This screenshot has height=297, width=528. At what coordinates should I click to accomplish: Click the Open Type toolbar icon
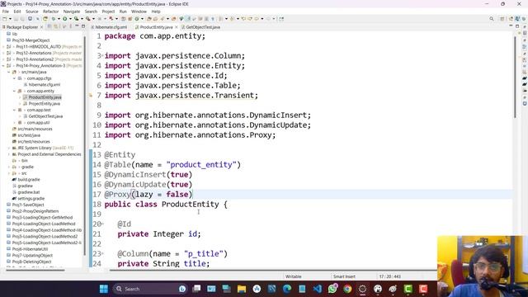[148, 19]
